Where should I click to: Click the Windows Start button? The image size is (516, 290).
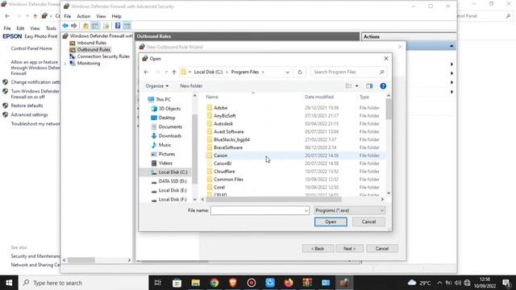[x=9, y=283]
